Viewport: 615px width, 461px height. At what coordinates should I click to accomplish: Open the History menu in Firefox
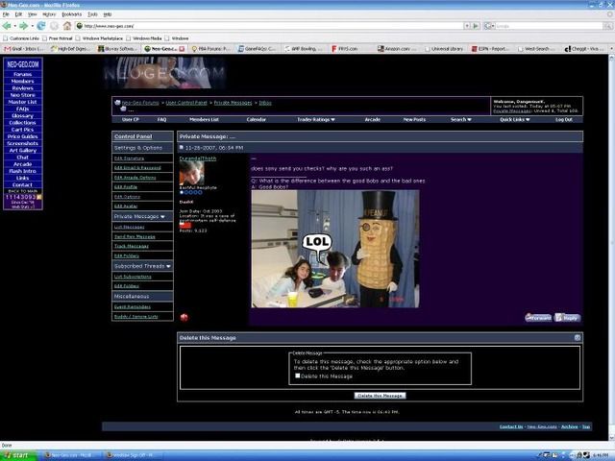click(49, 14)
